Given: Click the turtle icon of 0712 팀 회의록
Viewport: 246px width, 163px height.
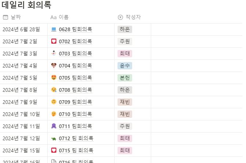Looking at the screenshot, I should (x=54, y=139).
